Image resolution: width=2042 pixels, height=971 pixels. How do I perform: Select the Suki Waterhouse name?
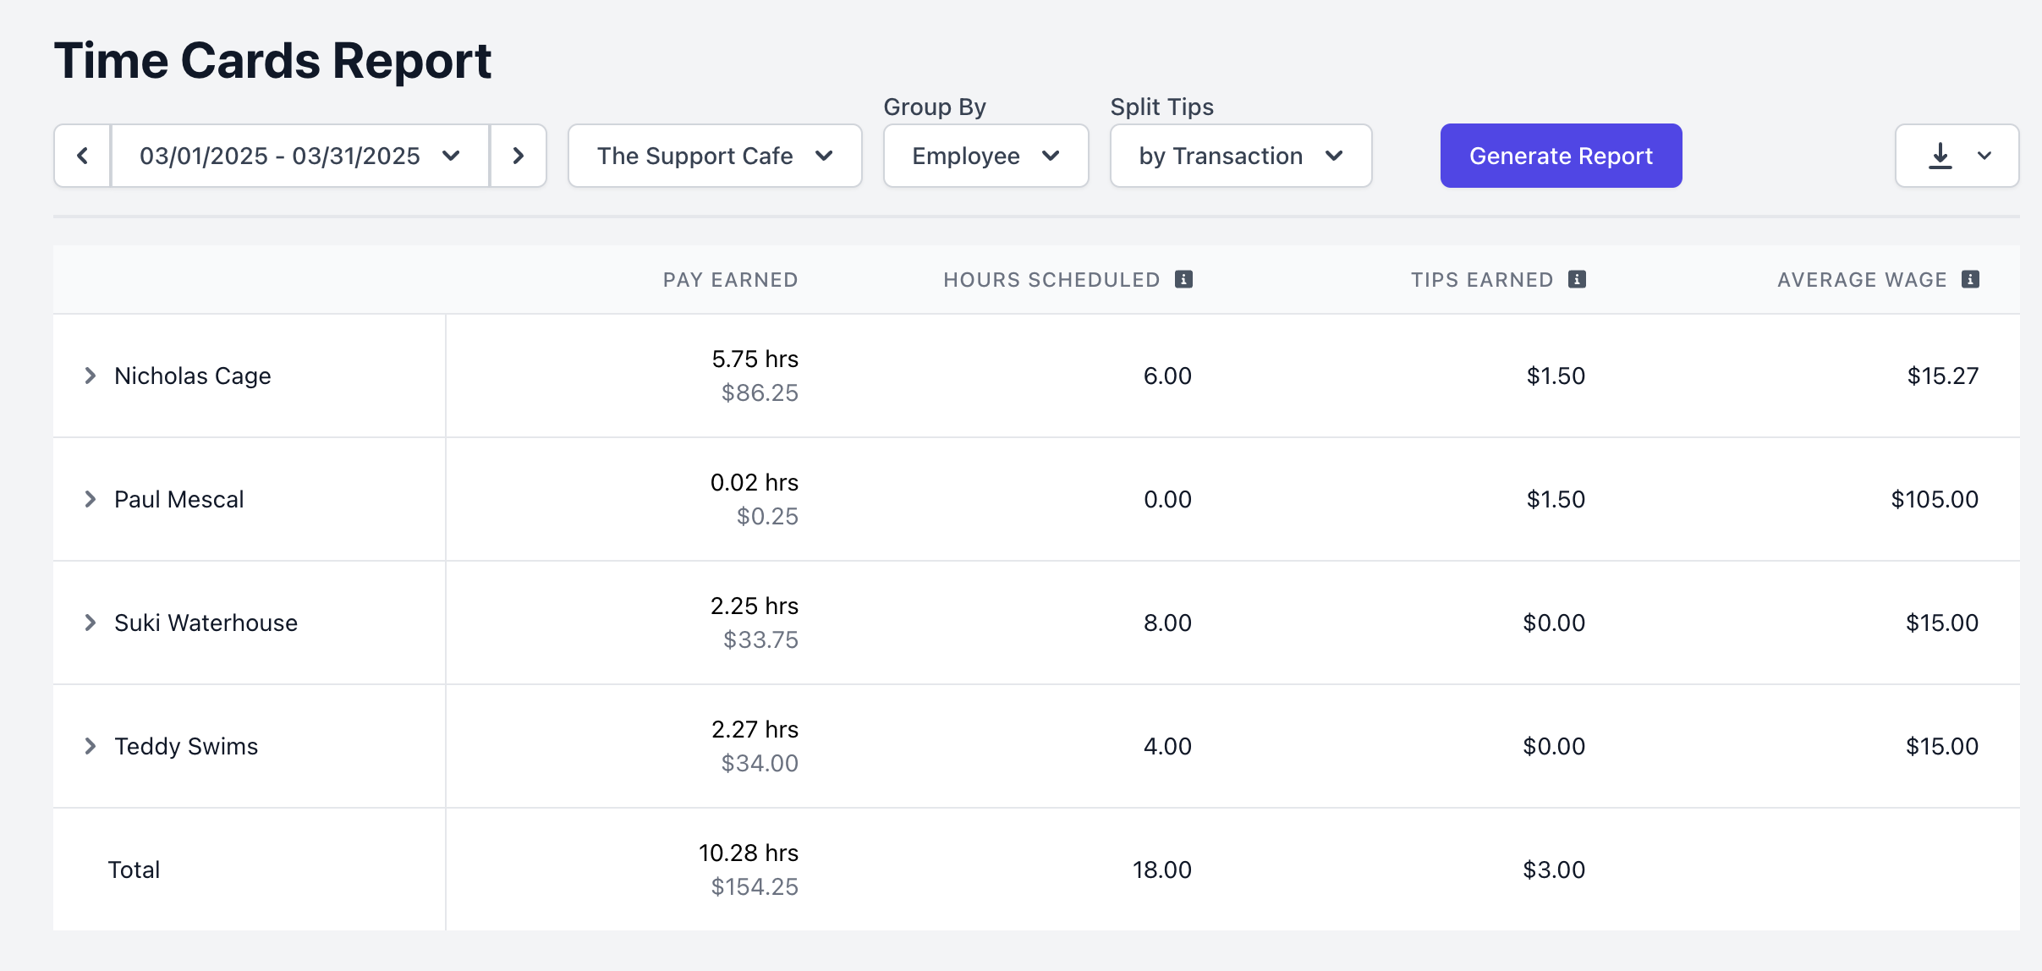206,623
